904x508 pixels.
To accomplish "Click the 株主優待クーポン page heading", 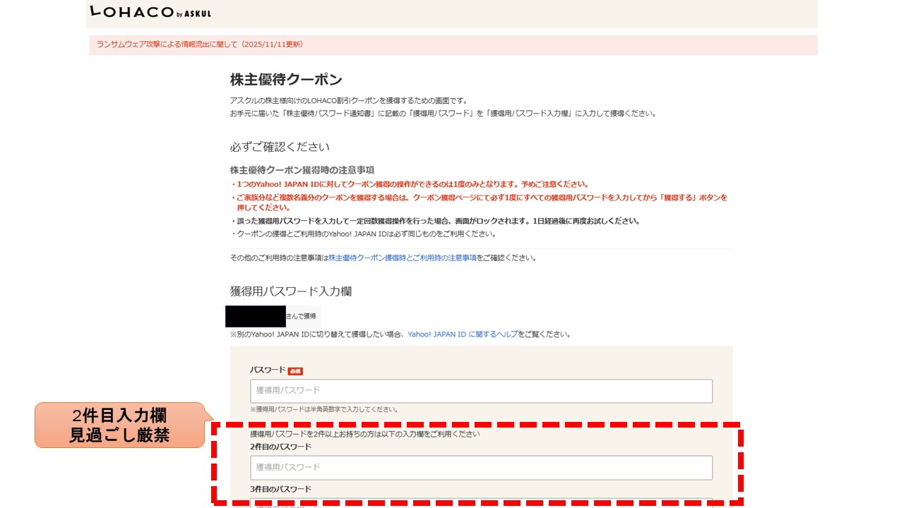I will pyautogui.click(x=286, y=80).
